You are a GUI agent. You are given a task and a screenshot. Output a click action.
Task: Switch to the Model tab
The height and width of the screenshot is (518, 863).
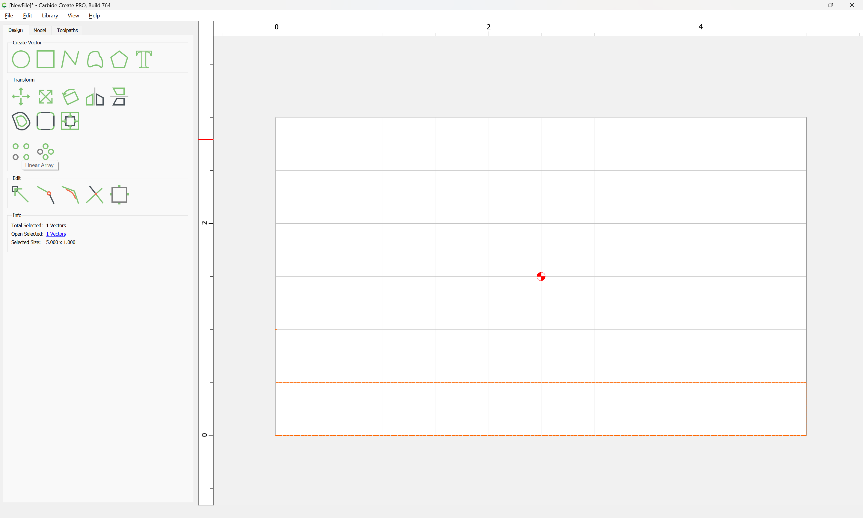click(40, 30)
